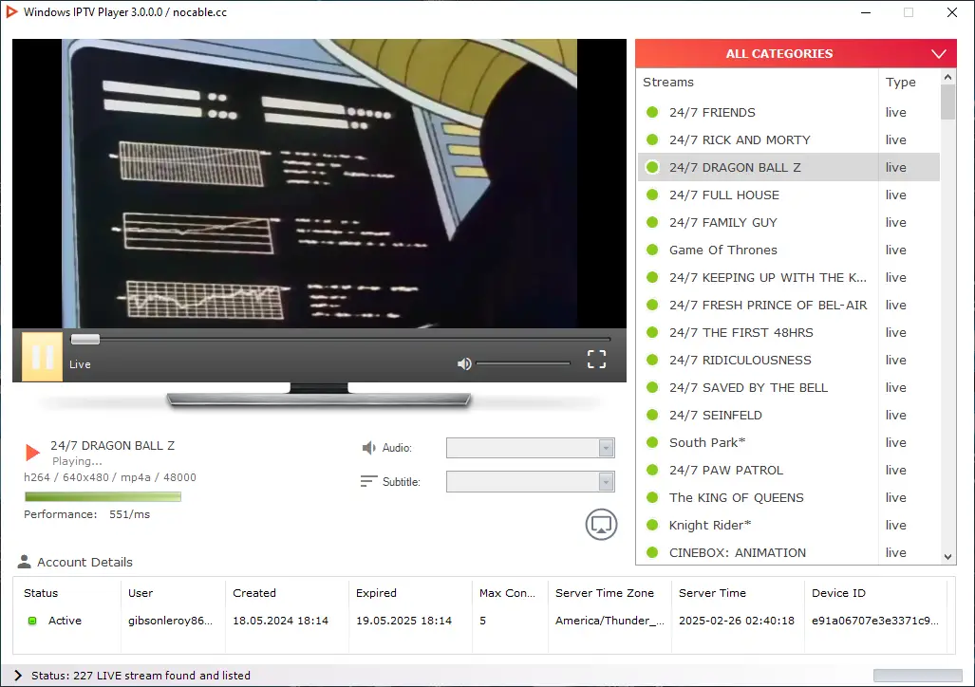The image size is (975, 687).
Task: Click green dot beside Game Of Thrones
Action: pos(652,250)
